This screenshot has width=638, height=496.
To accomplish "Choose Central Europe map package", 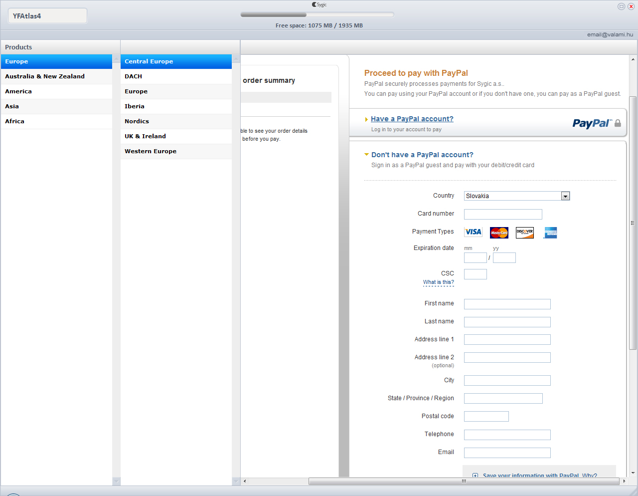I will coord(176,61).
